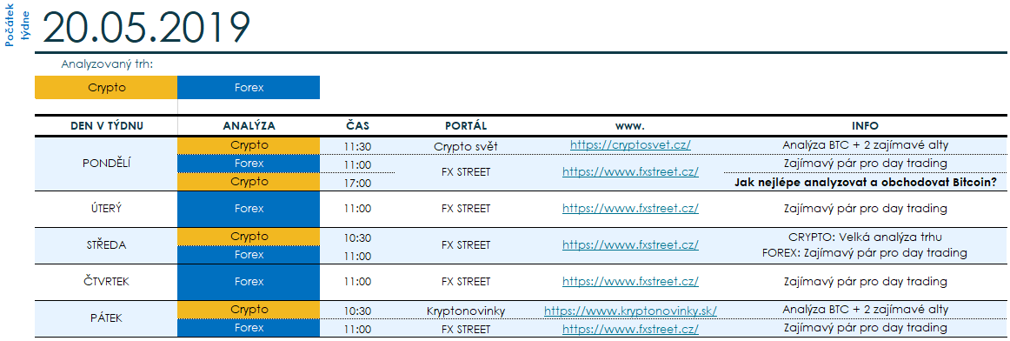1010x341 pixels.
Task: Select the Crypto svět portal cell
Action: click(x=466, y=146)
